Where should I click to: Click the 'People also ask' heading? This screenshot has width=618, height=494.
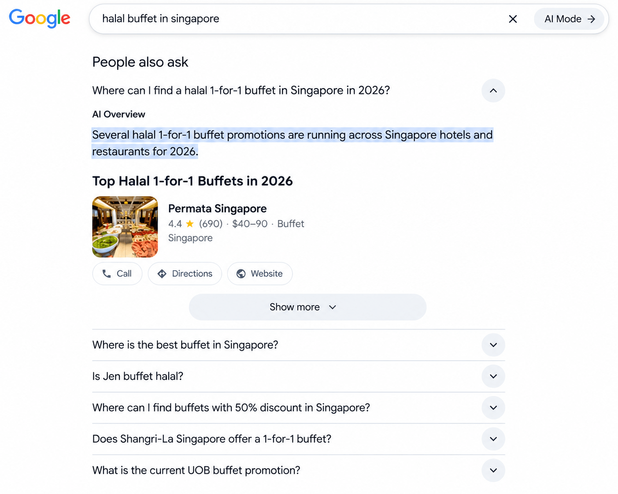pos(140,62)
